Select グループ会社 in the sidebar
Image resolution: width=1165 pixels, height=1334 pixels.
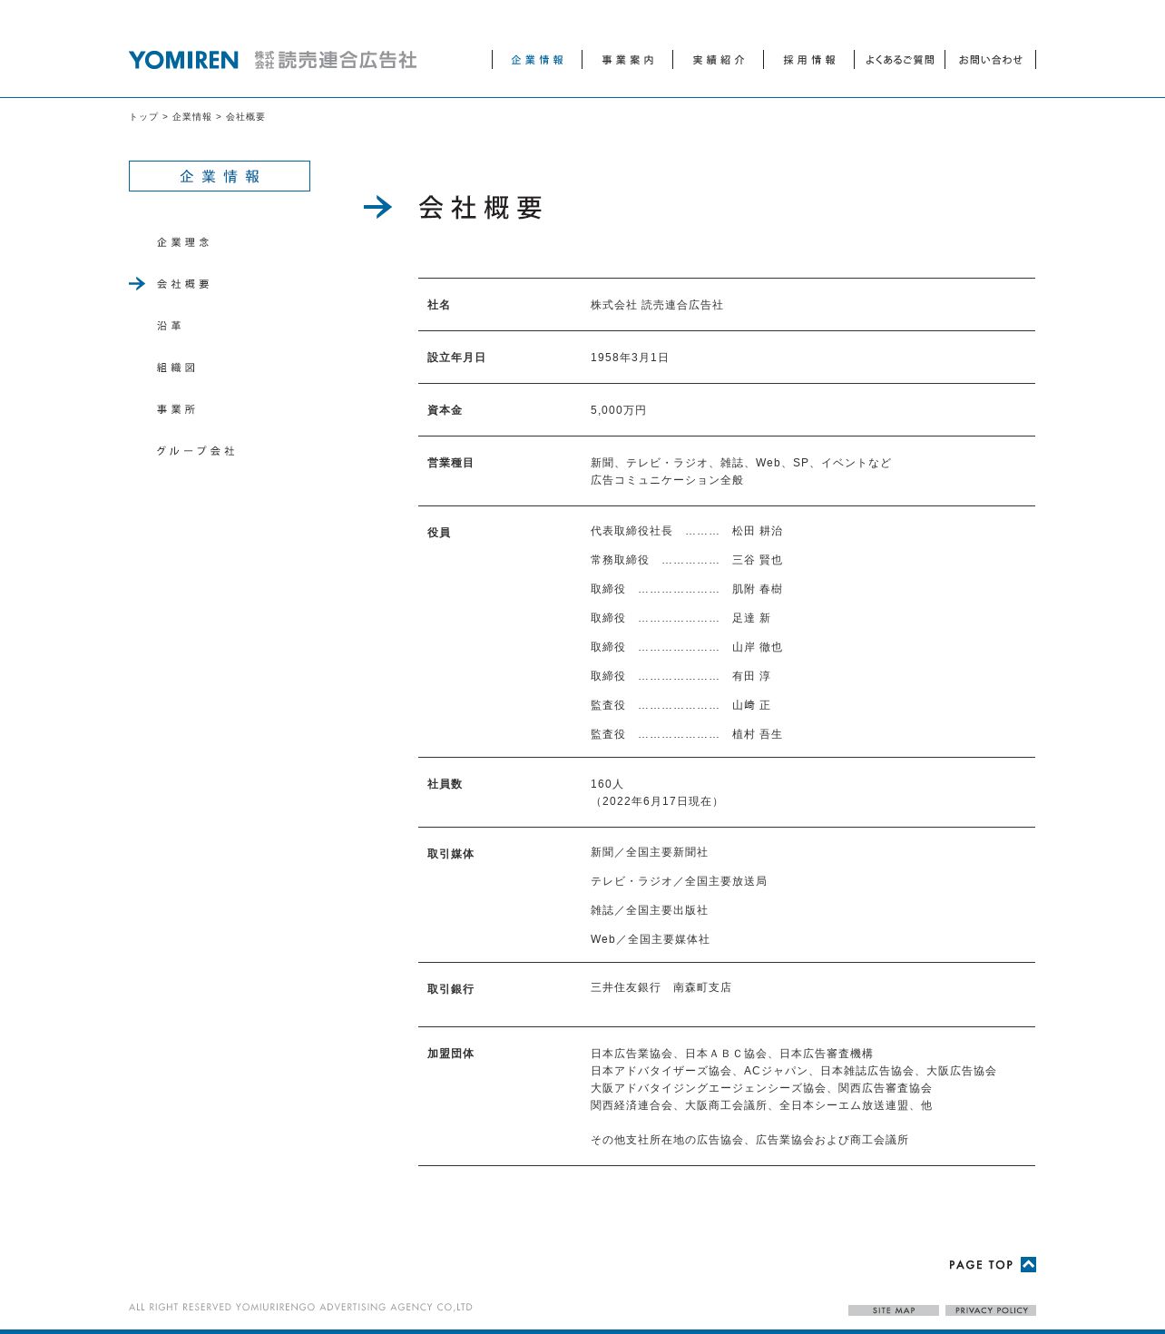tap(196, 451)
